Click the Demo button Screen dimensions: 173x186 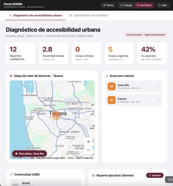[x=108, y=5]
